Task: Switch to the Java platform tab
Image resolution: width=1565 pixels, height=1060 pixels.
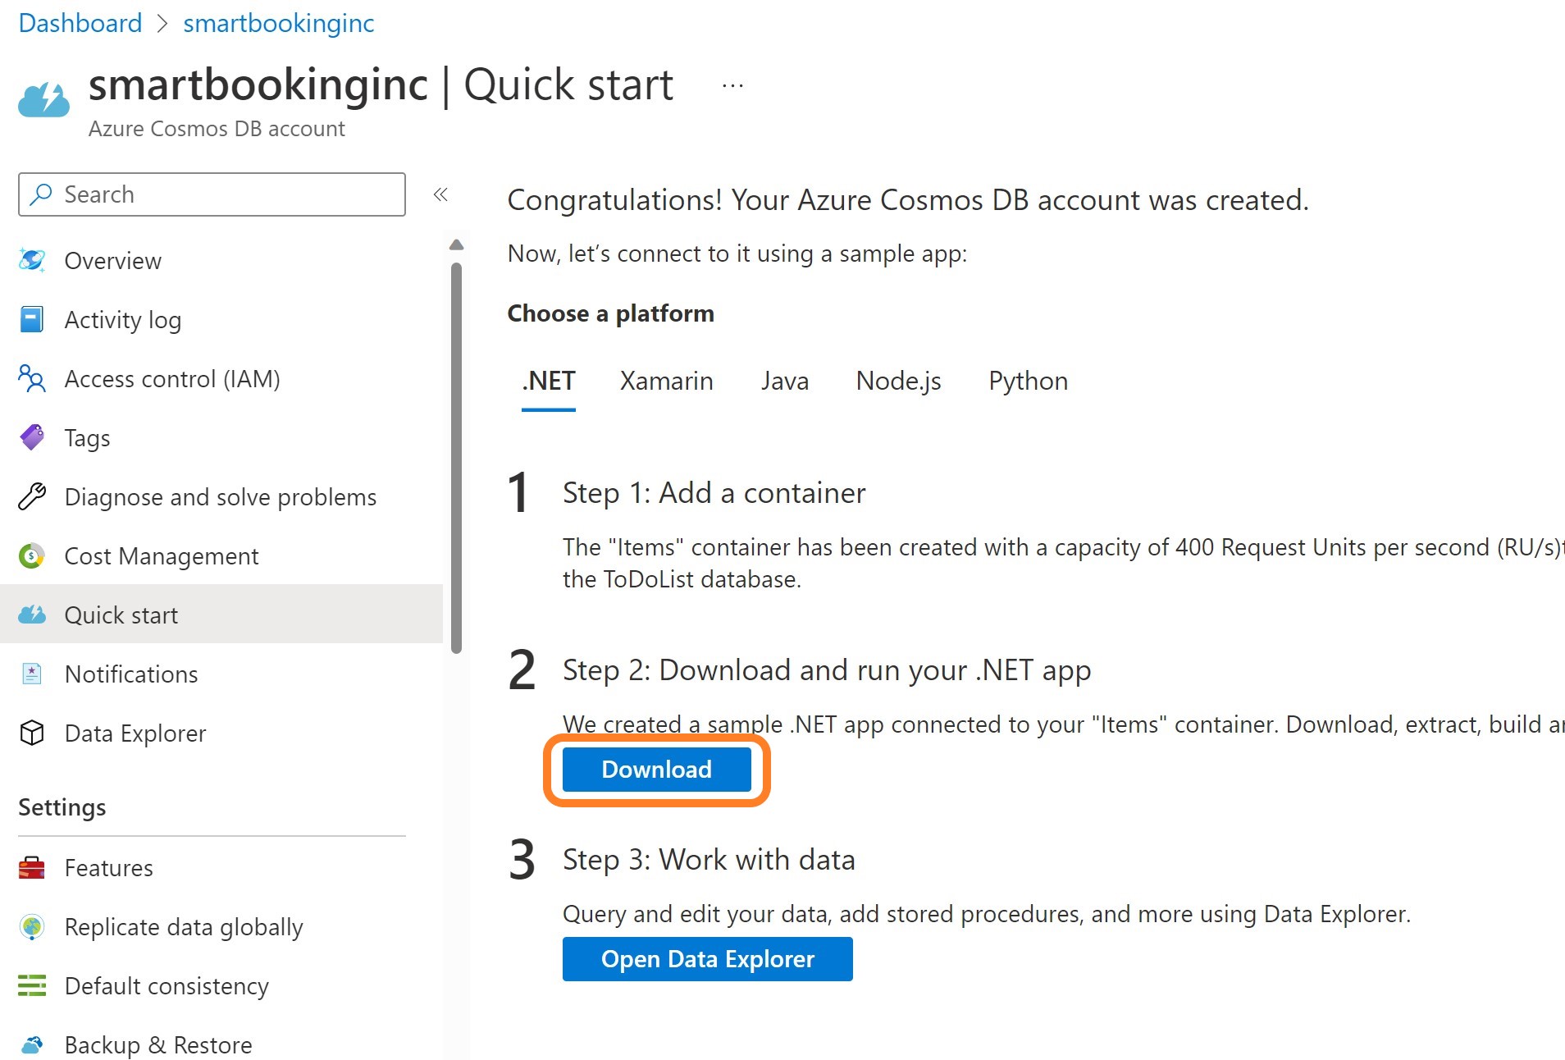Action: coord(784,381)
